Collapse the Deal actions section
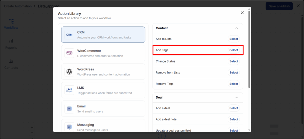 236,97
